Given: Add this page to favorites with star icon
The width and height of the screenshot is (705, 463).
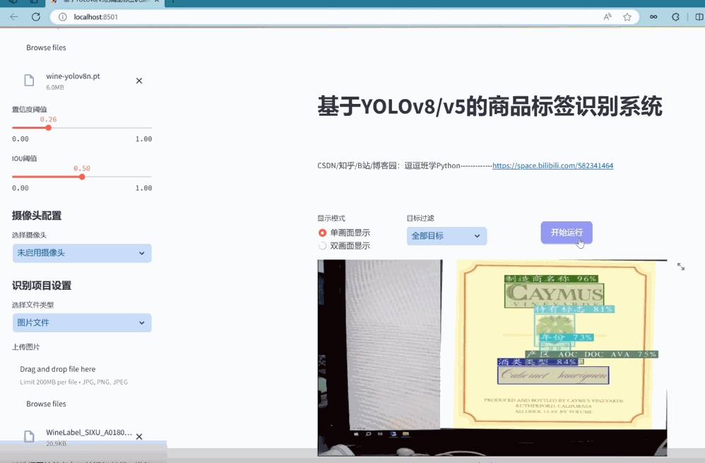Looking at the screenshot, I should coord(627,17).
